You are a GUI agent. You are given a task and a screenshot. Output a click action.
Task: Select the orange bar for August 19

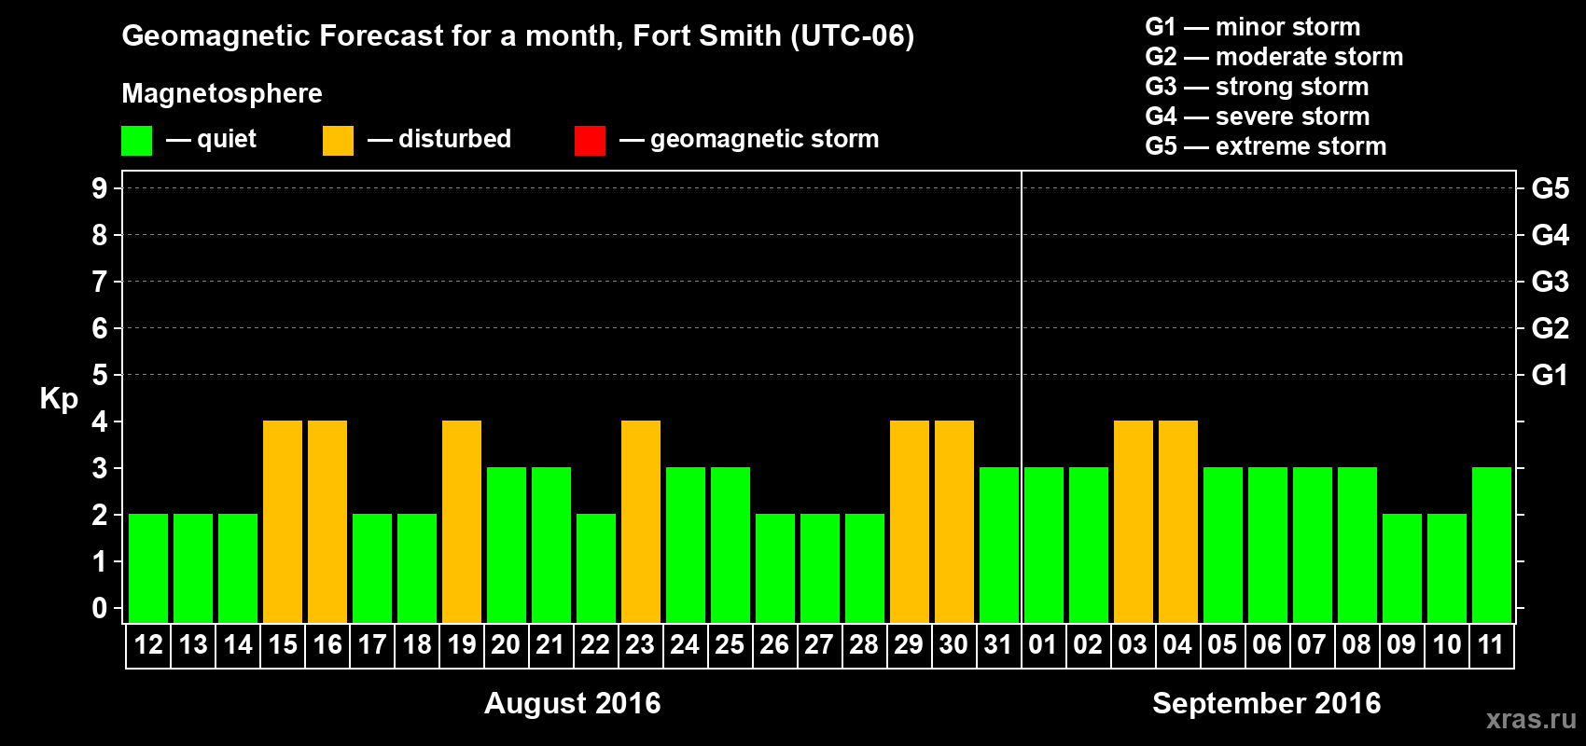[x=462, y=521]
